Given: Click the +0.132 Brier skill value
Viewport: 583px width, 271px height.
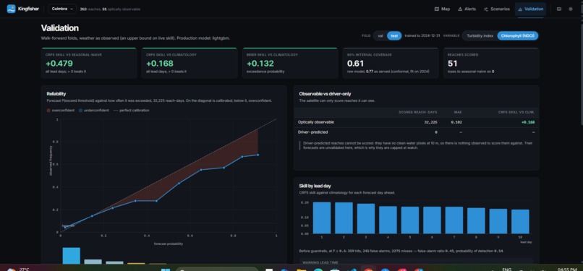Looking at the screenshot, I should pos(260,64).
